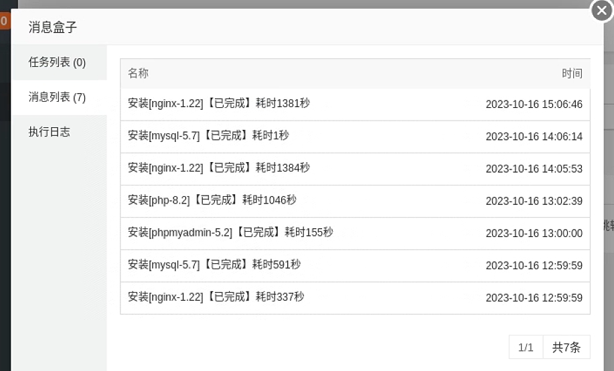This screenshot has width=614, height=371.
Task: Click the timestamp 2023-10-16 13:02:39
Action: (534, 201)
